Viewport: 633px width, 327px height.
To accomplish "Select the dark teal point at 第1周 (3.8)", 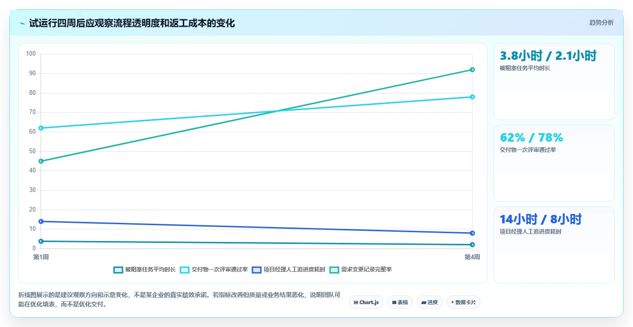I will click(41, 241).
